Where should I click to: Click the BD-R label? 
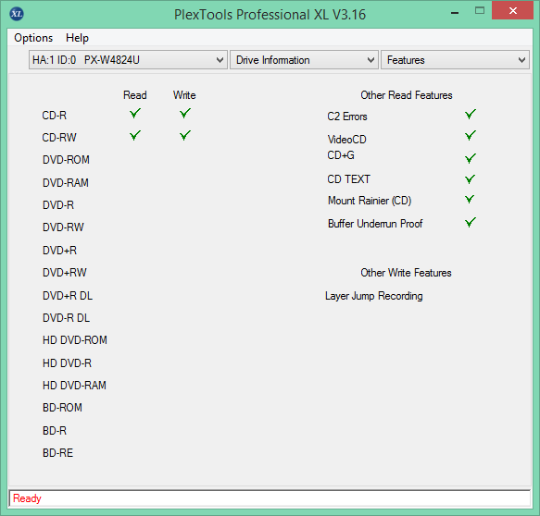point(55,430)
